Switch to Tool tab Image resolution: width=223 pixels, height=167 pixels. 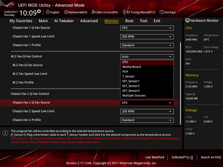click(143, 21)
